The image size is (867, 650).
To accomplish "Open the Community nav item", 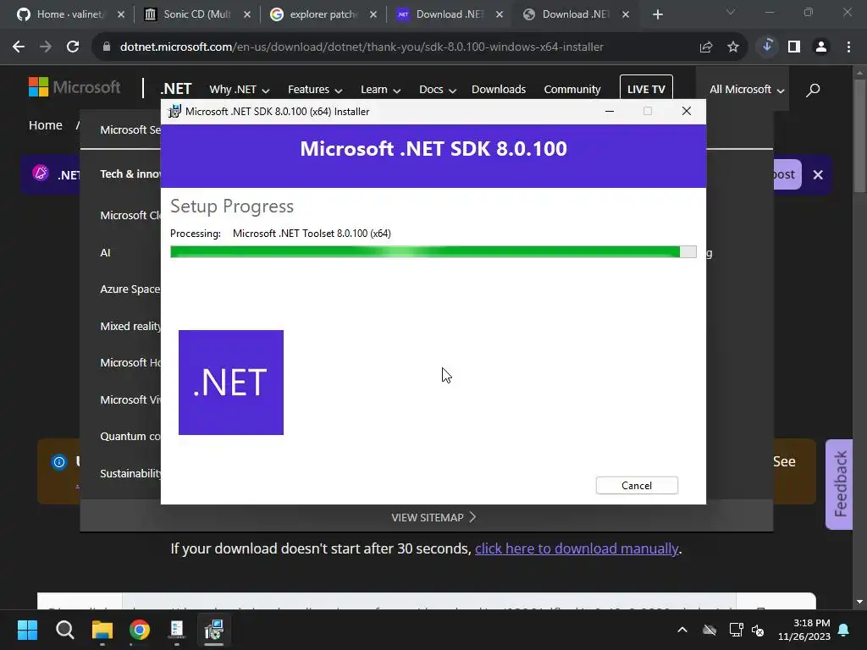I will point(572,90).
